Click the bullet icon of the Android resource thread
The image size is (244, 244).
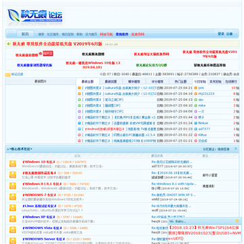pyautogui.click(x=79, y=129)
